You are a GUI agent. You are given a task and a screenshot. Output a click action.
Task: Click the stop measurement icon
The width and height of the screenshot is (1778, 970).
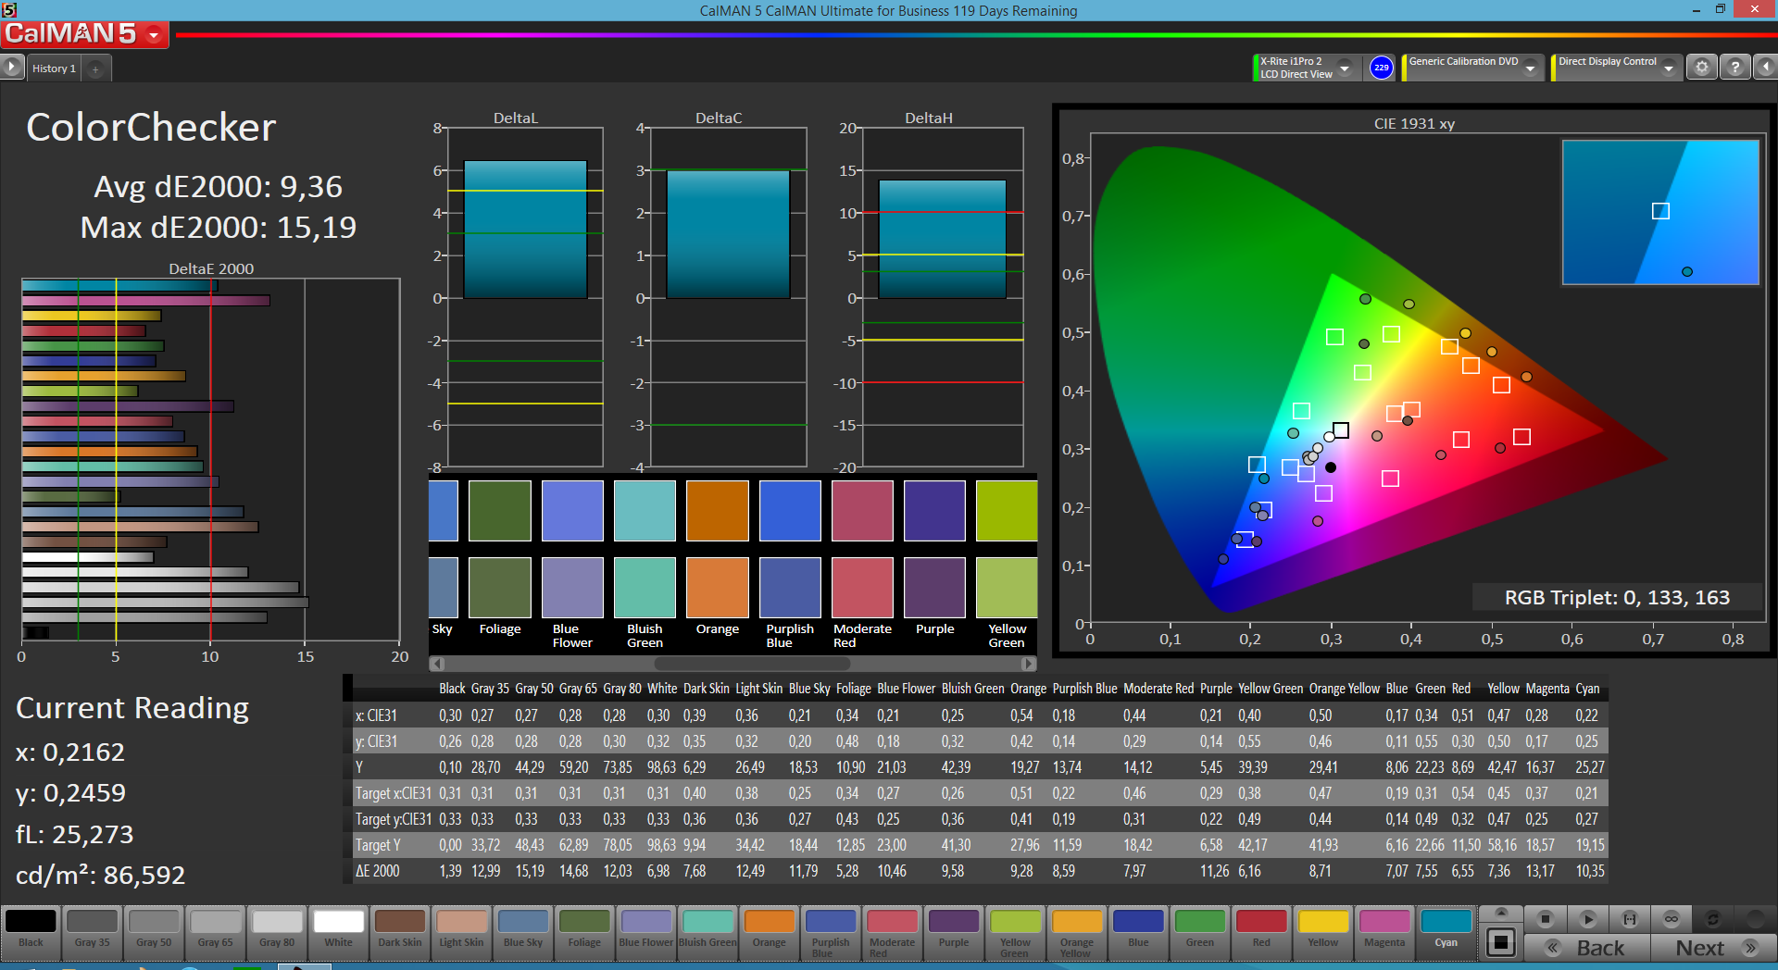(x=1545, y=919)
